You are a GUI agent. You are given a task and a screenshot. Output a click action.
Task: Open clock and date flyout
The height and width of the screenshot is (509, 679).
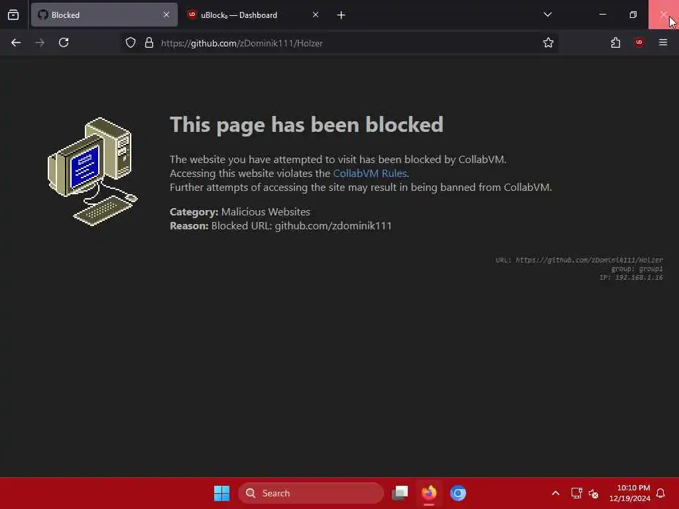[x=630, y=493]
